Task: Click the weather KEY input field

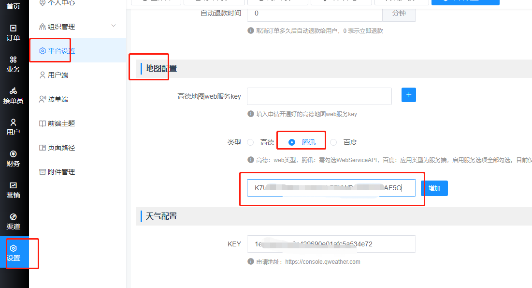Action: (331, 244)
